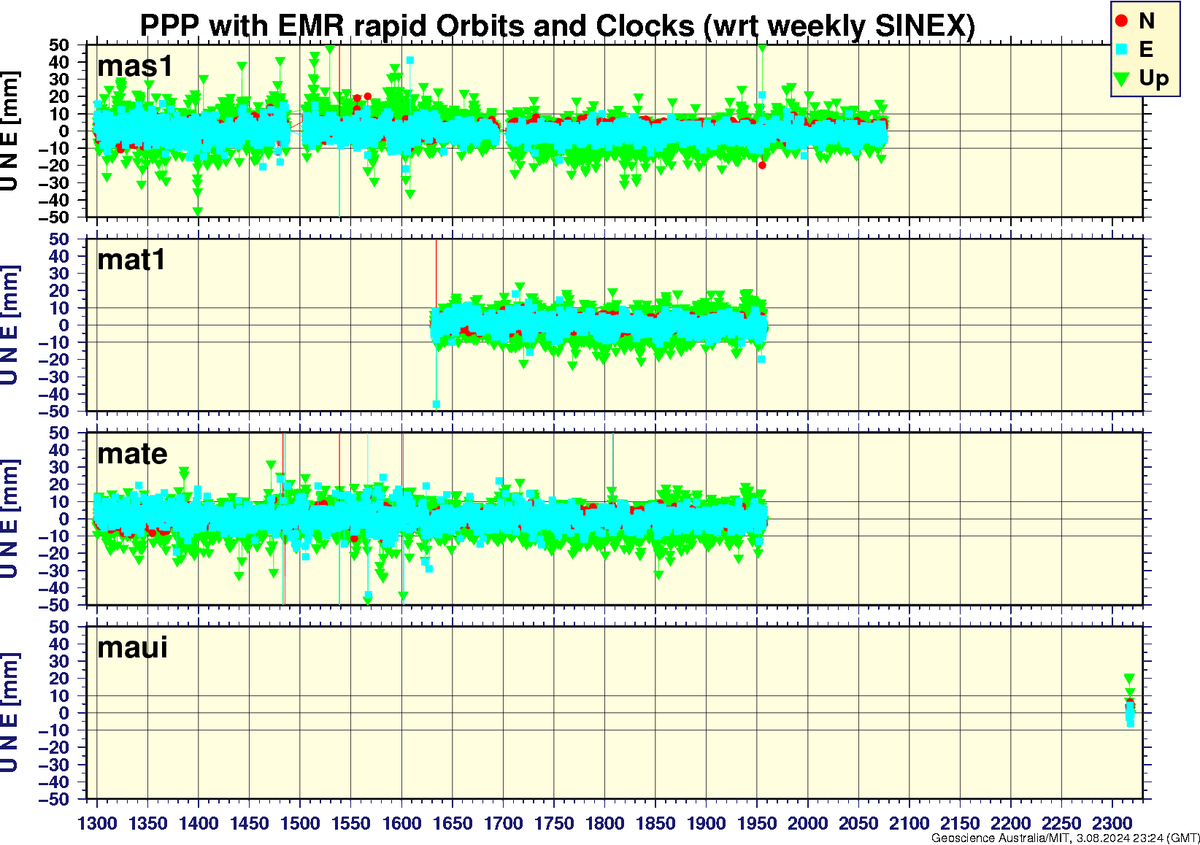Click the 50 y-axis tick of the mas1 panel
Viewport: 1200px width, 845px height.
point(59,45)
